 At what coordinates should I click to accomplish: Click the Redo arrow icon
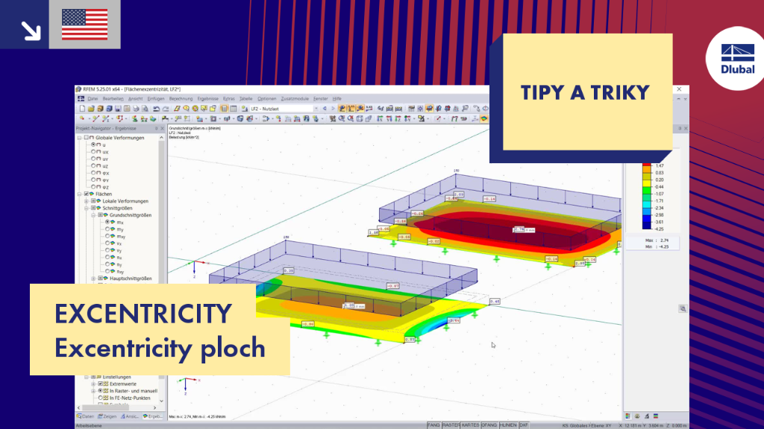[166, 109]
